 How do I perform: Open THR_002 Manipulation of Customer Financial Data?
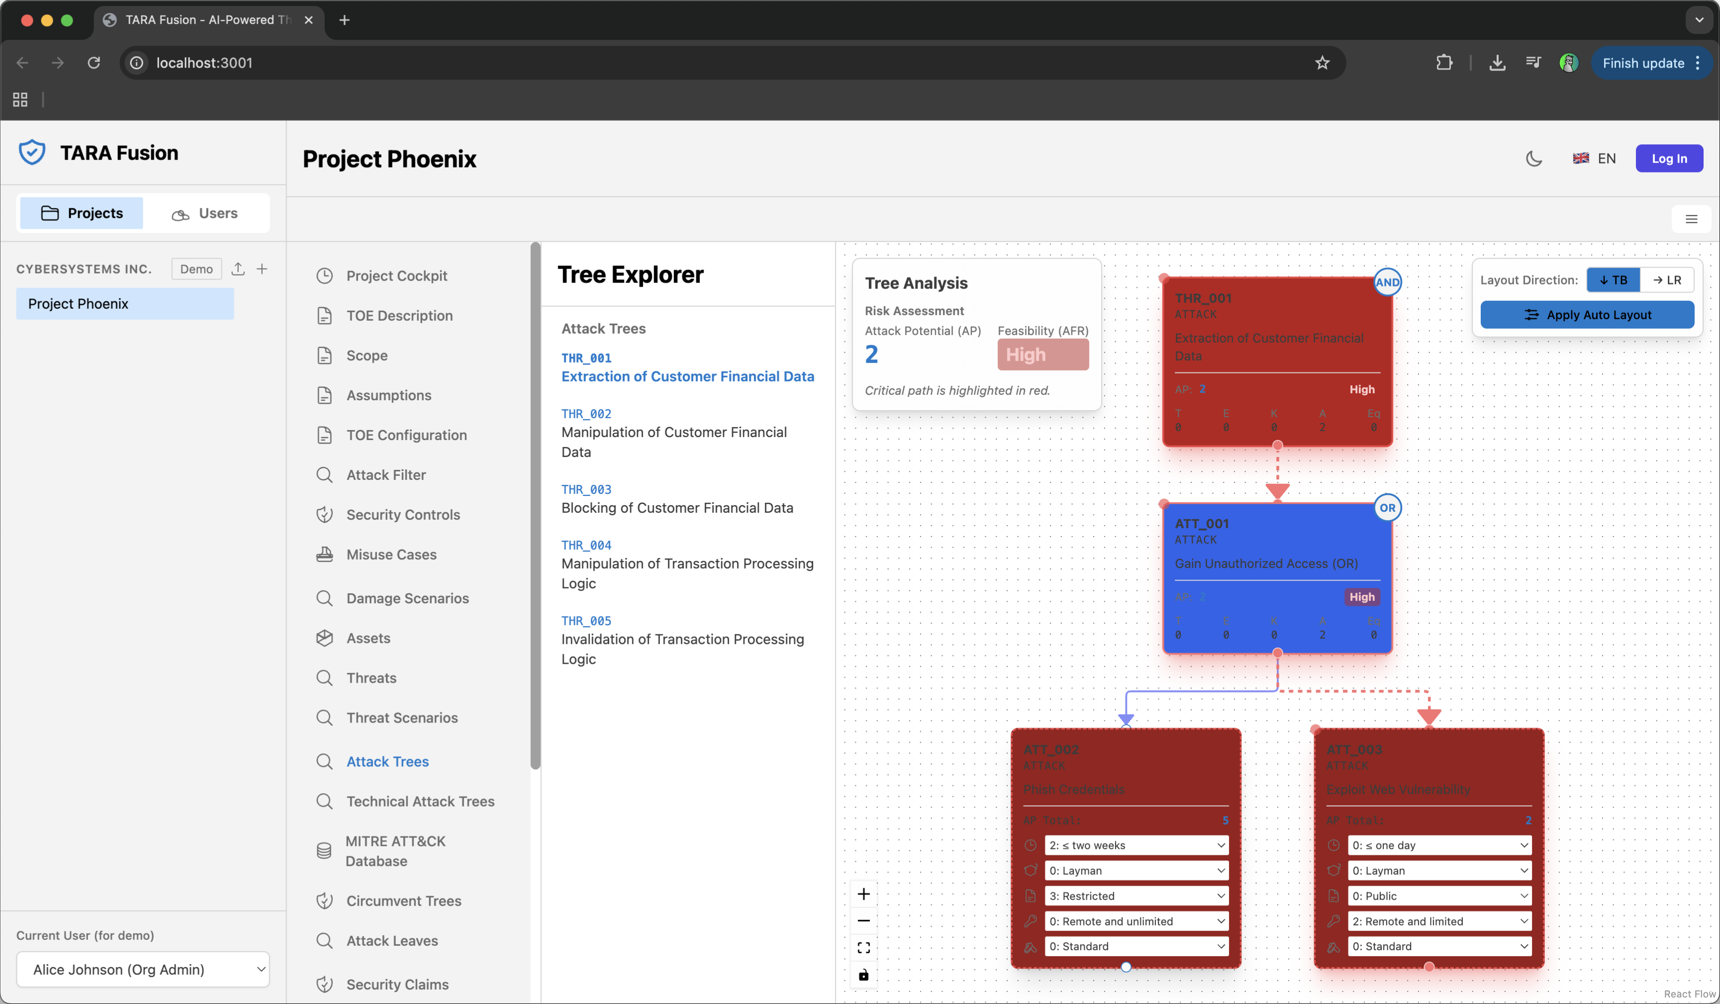pyautogui.click(x=673, y=433)
